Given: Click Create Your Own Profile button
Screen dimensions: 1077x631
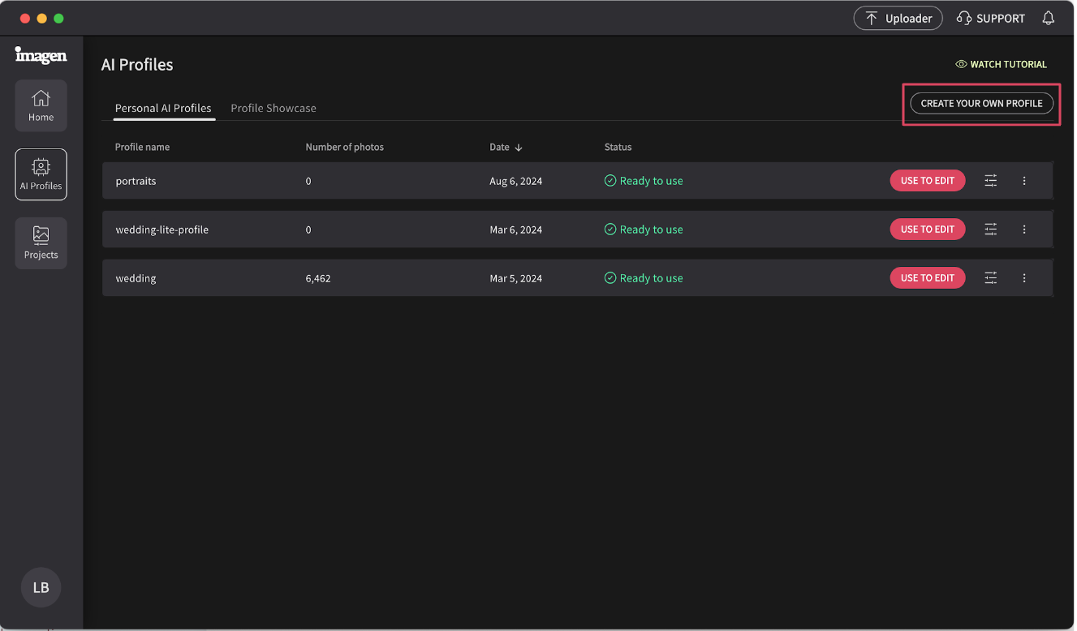Looking at the screenshot, I should tap(981, 104).
